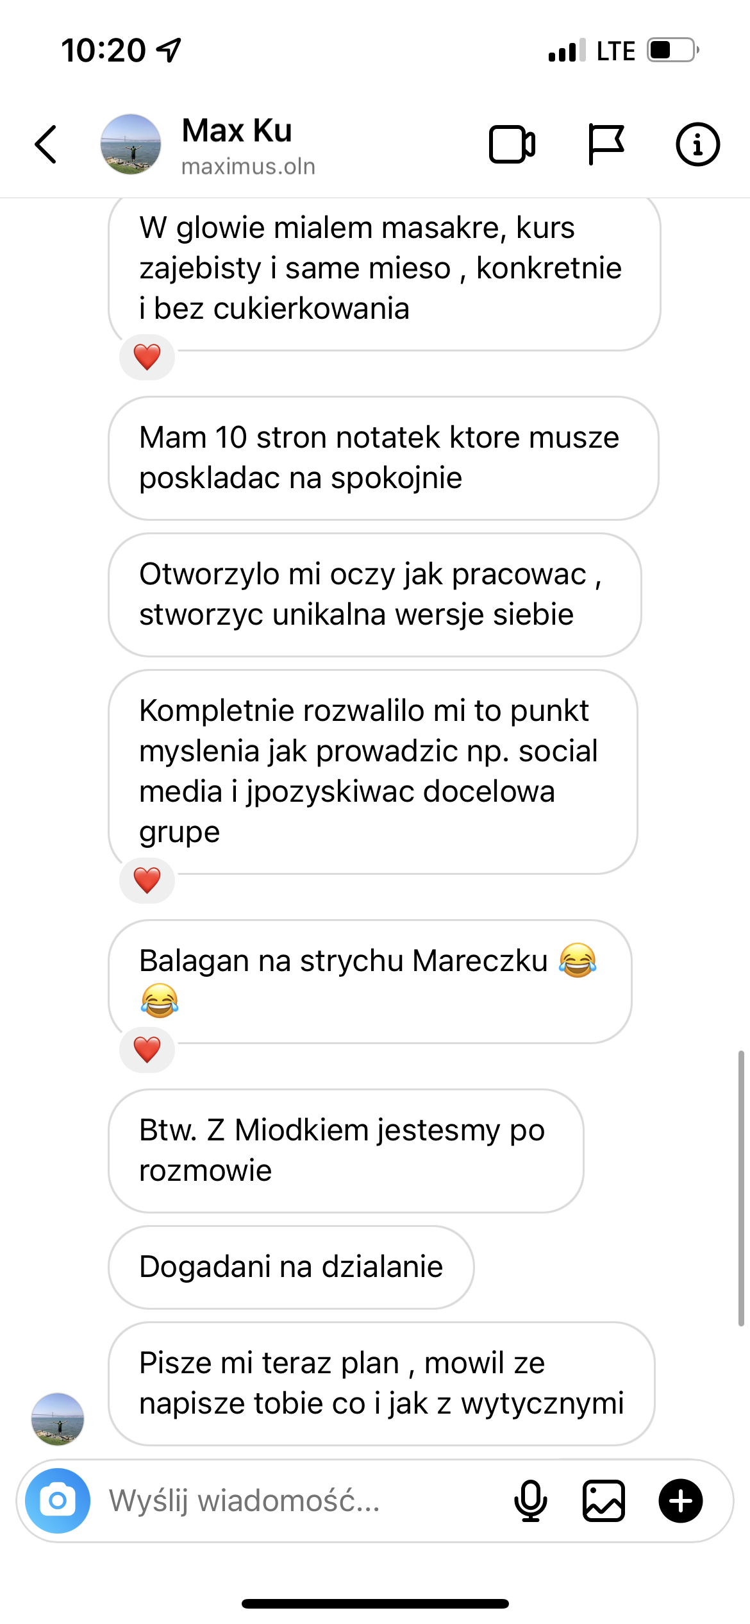Open Max Ku profile picture in header
This screenshot has width=750, height=1624.
tap(131, 144)
